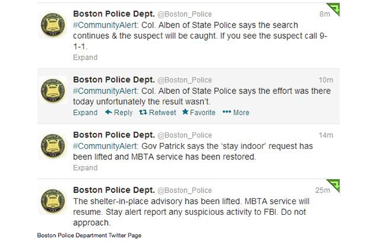Open @Boston_Police handle on the 25m tweet
This screenshot has height=248, width=373.
click(184, 190)
